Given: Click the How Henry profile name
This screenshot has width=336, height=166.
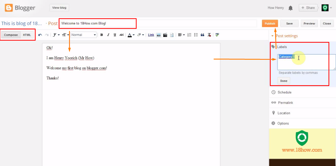Looking at the screenshot, I should point(276,8).
